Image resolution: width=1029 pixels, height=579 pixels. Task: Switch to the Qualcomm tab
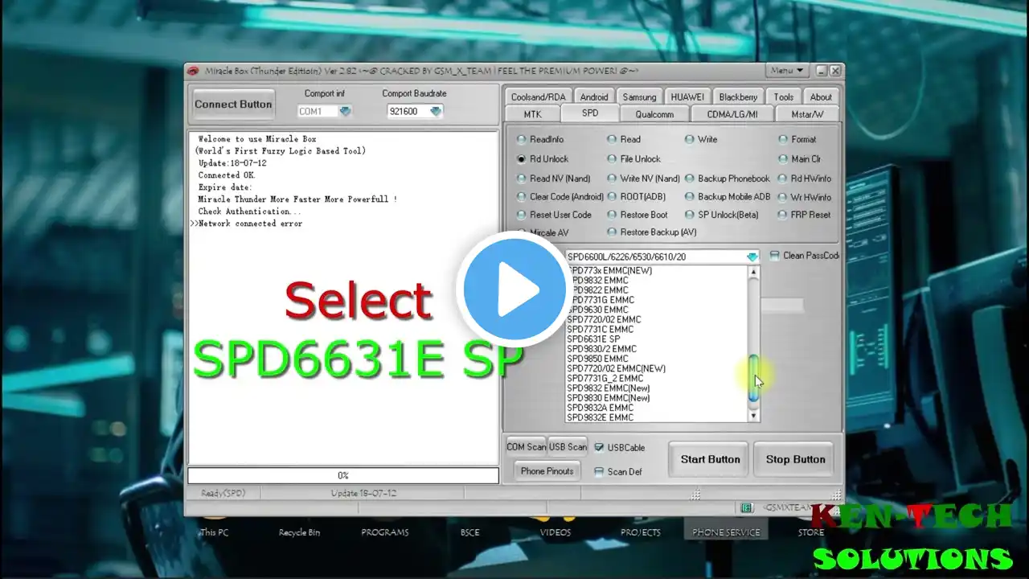[654, 114]
